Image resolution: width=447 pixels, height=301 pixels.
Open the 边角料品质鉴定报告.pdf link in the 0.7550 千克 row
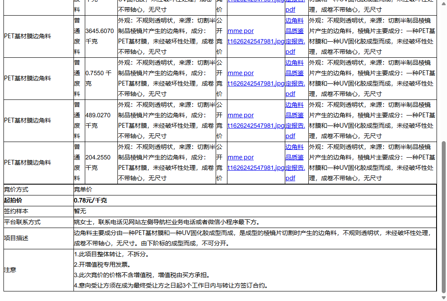[295, 78]
